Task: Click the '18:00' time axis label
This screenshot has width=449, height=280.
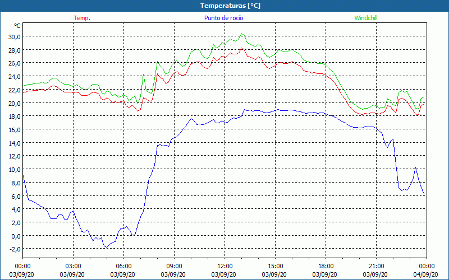Action: tap(326, 267)
